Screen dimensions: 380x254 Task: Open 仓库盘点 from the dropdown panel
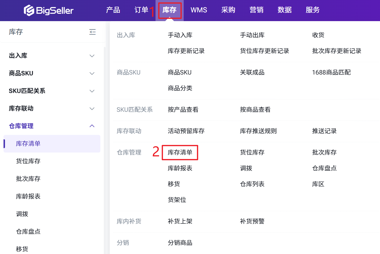pyautogui.click(x=324, y=168)
